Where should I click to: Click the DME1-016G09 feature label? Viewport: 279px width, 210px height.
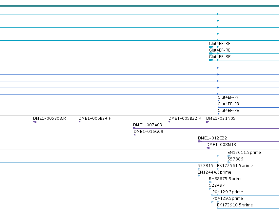149,132
